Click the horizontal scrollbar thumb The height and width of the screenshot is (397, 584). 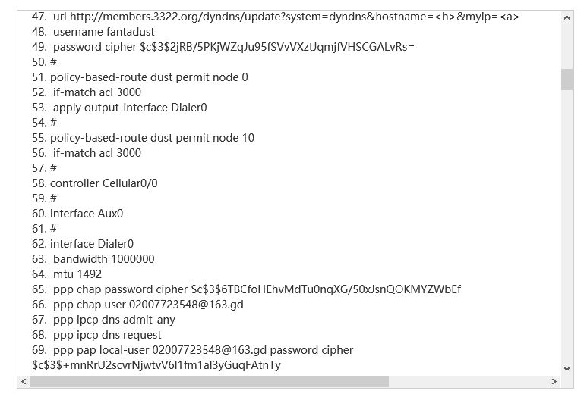pos(209,381)
